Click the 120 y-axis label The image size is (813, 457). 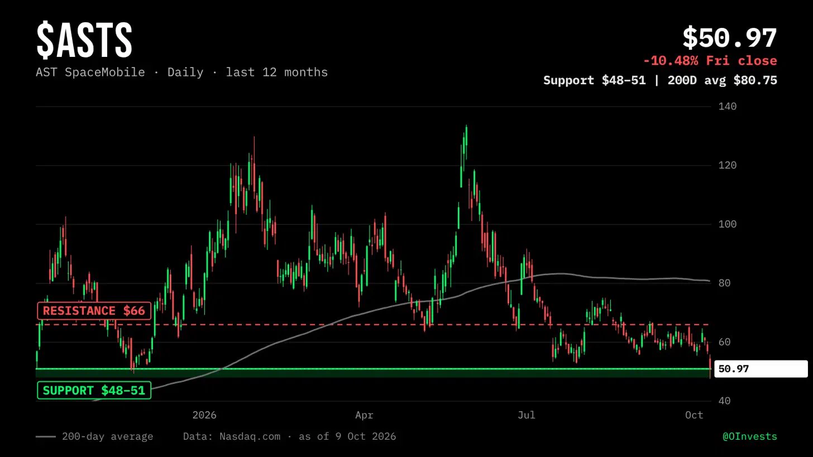pos(728,166)
